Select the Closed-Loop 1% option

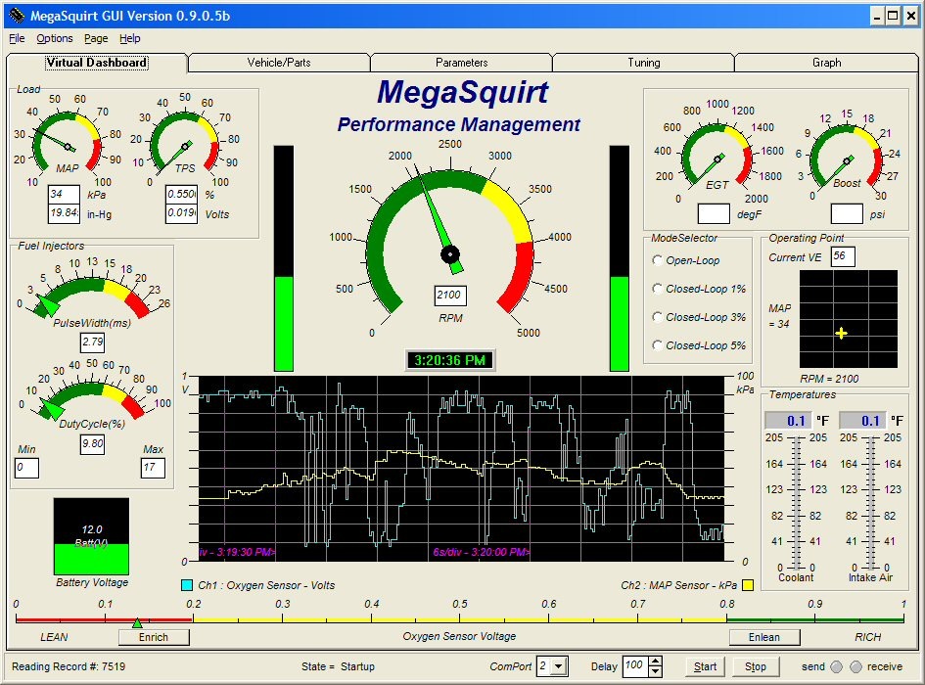657,289
